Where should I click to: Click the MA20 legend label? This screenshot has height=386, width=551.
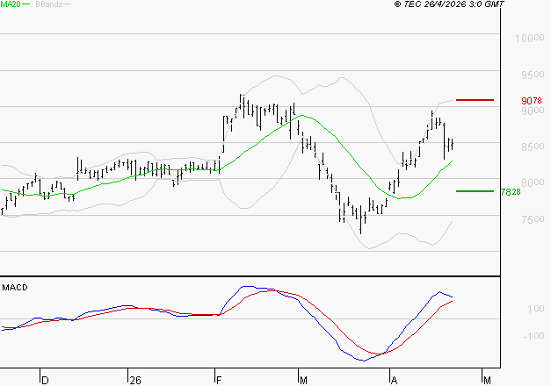coord(11,4)
